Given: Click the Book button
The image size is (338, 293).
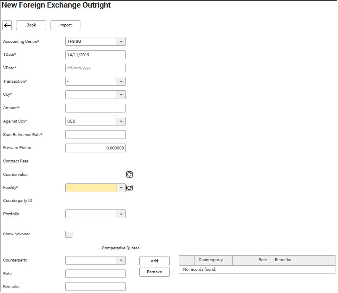Looking at the screenshot, I should 31,25.
